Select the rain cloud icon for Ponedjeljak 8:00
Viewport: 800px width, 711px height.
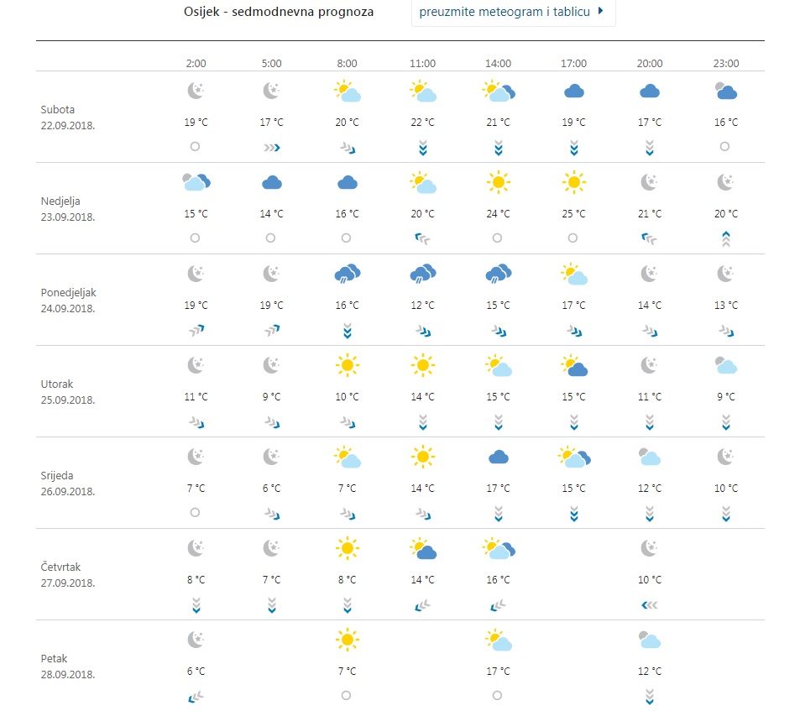point(347,273)
